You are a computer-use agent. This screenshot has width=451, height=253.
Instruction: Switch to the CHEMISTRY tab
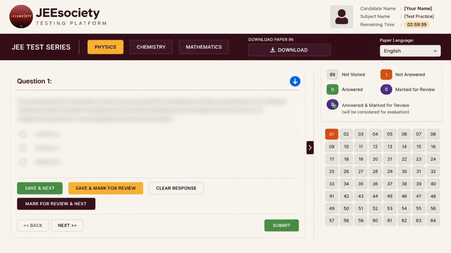pyautogui.click(x=151, y=47)
